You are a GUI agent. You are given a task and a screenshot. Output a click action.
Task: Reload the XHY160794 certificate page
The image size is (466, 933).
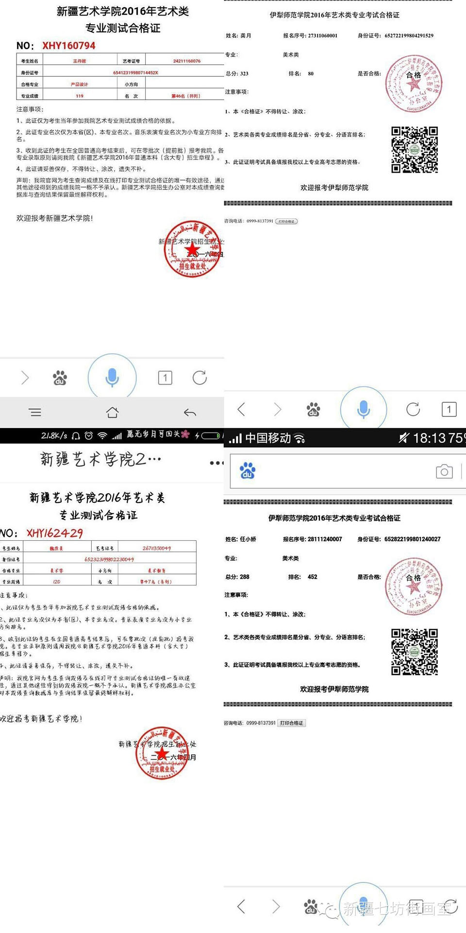[x=200, y=378]
